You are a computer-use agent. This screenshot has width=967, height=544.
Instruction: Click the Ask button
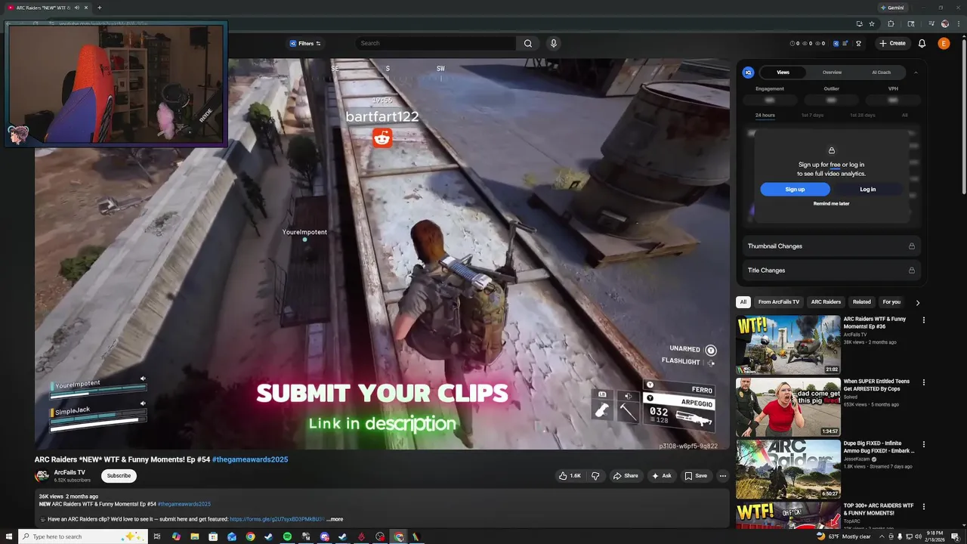[661, 476]
